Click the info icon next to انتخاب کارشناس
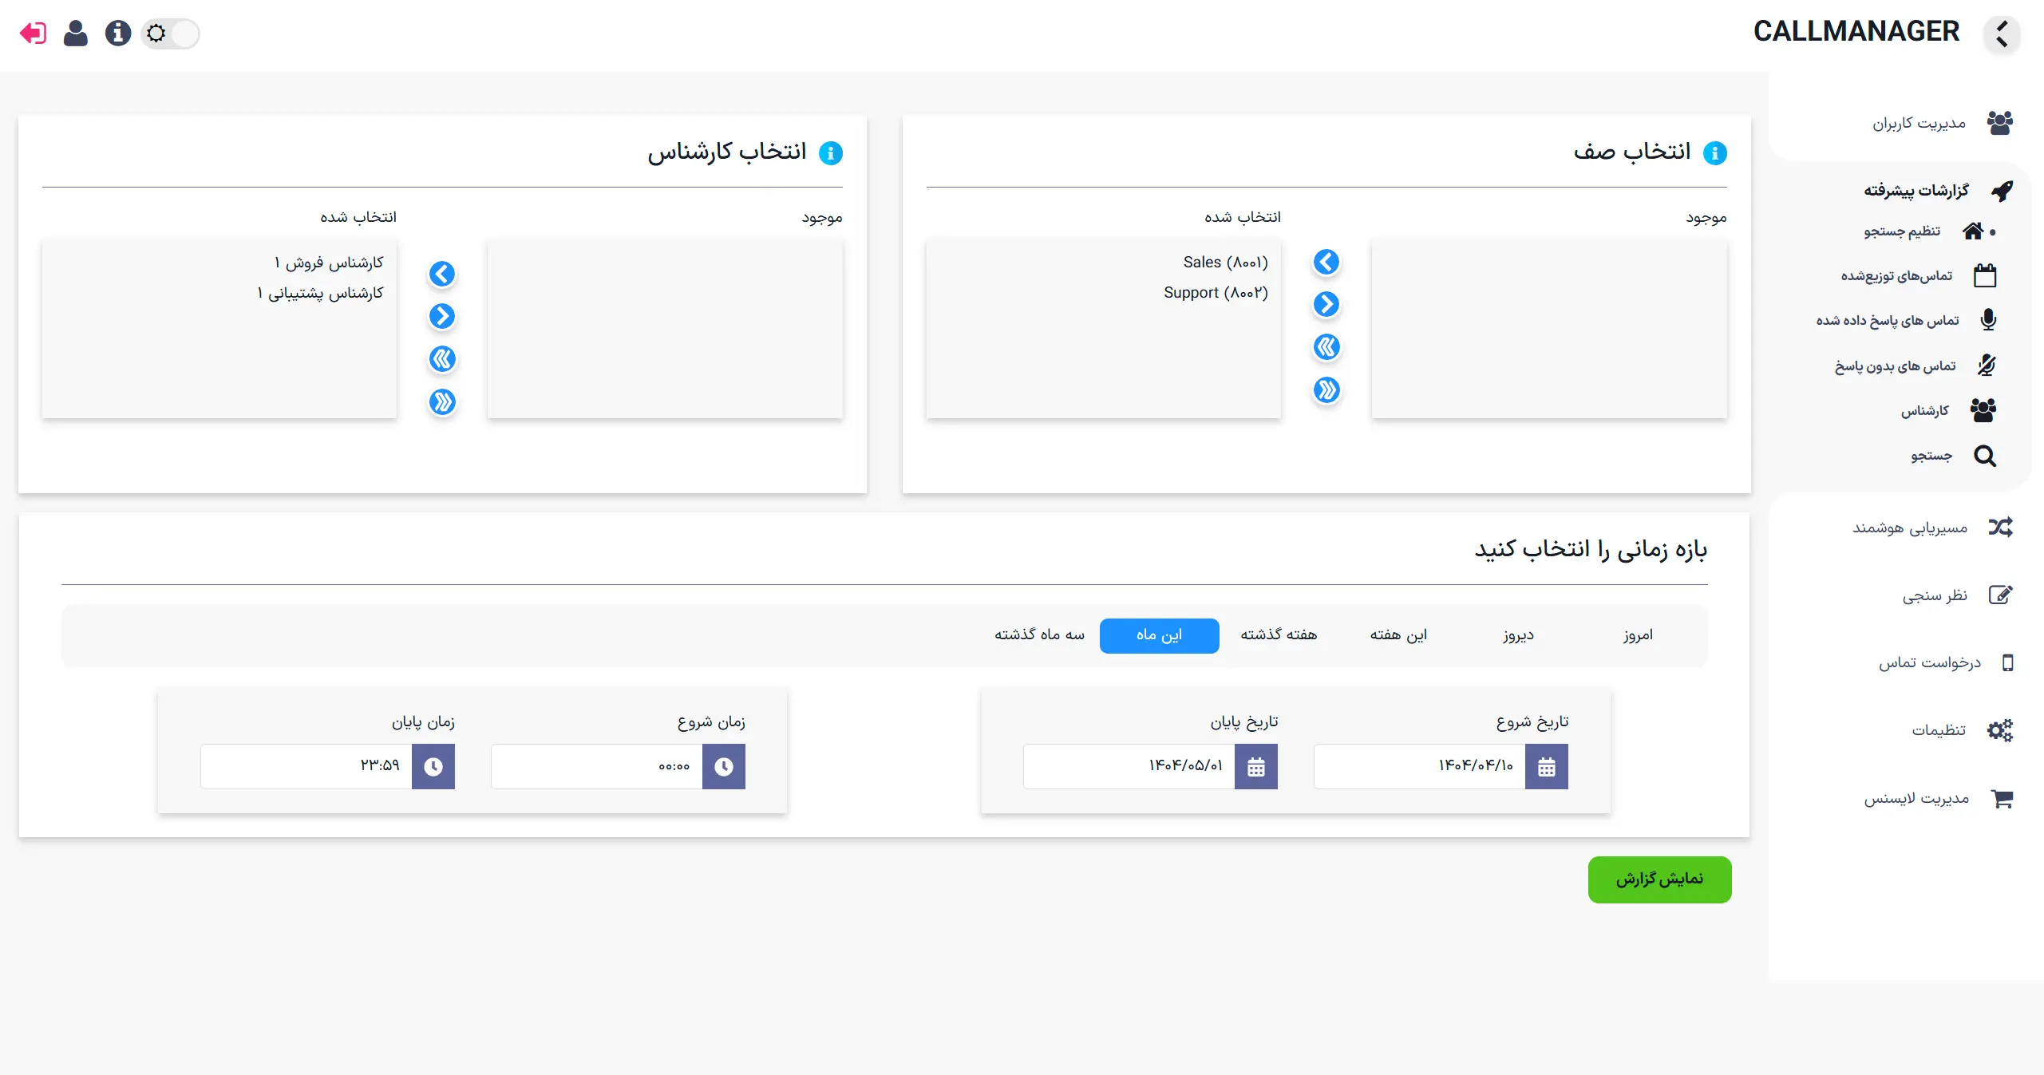The width and height of the screenshot is (2044, 1075). tap(831, 152)
